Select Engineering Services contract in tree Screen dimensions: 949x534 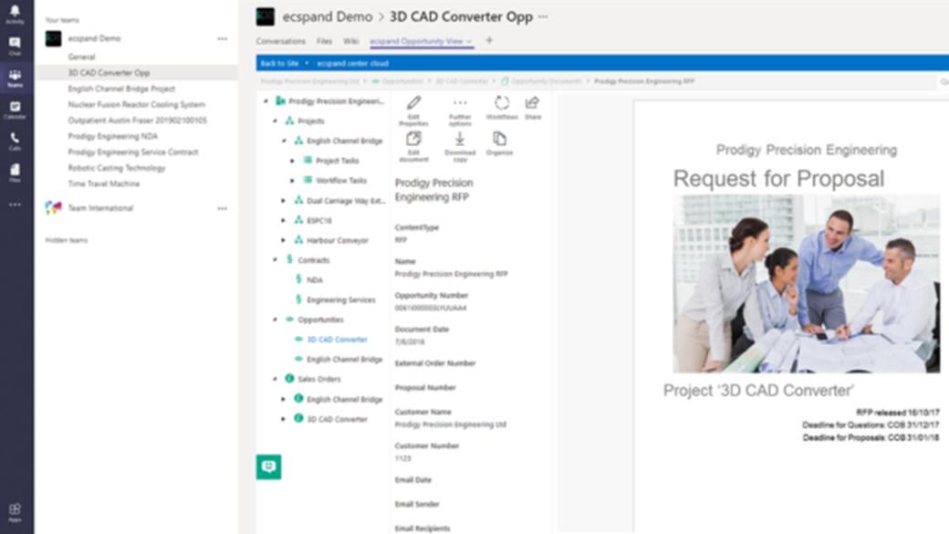[x=340, y=299]
